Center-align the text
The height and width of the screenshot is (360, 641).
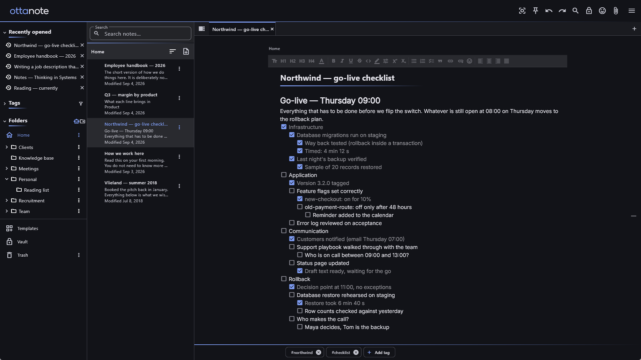(x=489, y=61)
